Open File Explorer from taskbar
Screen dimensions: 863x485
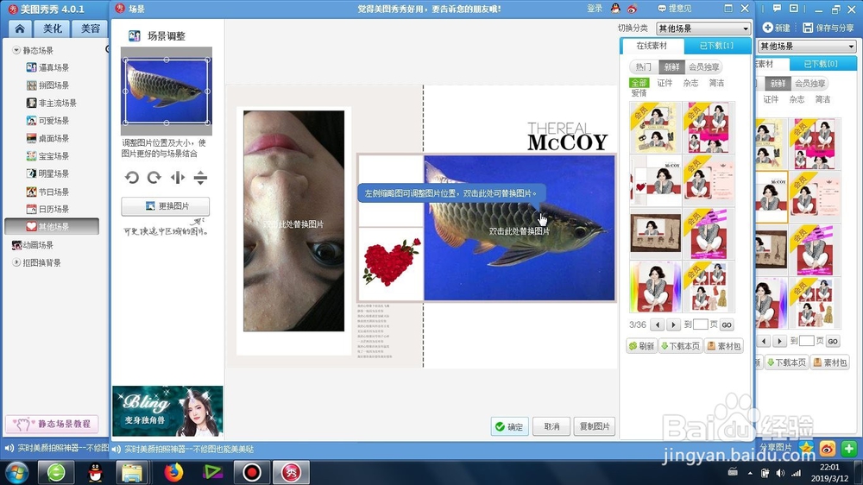coord(132,472)
